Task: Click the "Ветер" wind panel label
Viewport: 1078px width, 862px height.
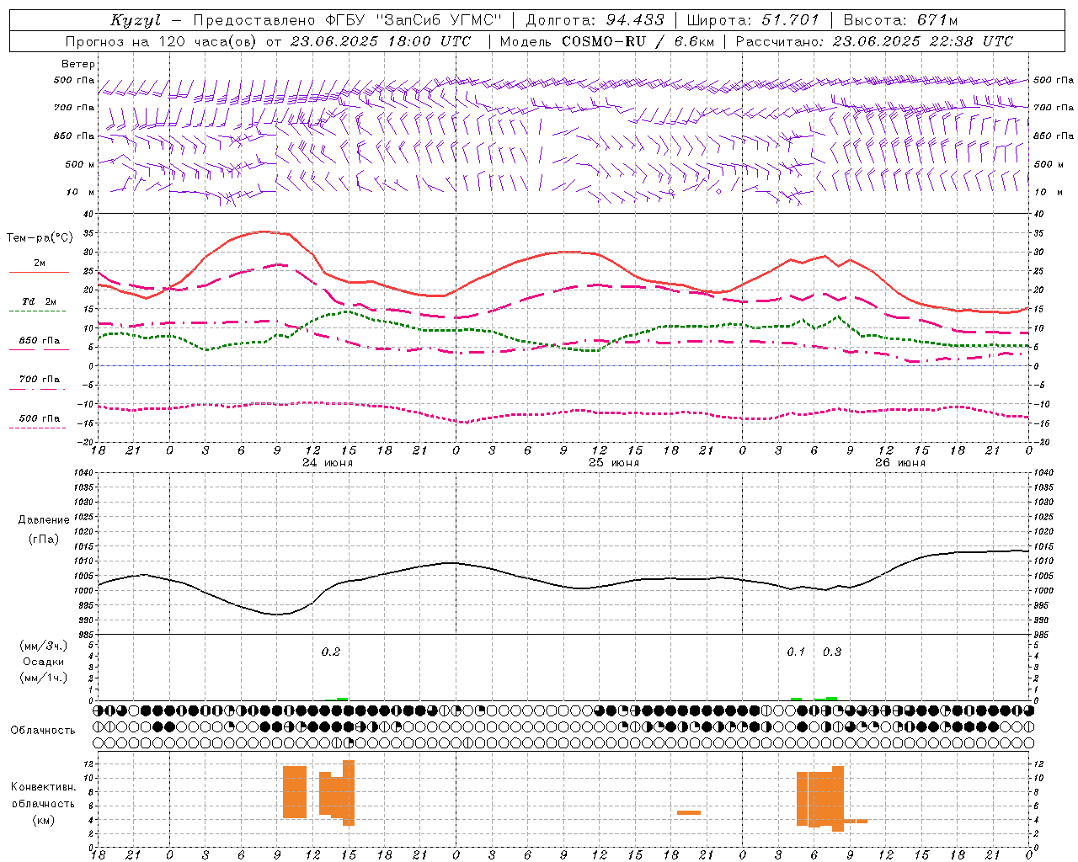Action: (78, 64)
